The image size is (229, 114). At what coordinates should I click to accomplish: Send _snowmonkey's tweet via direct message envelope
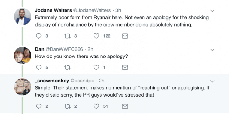pos(125,106)
